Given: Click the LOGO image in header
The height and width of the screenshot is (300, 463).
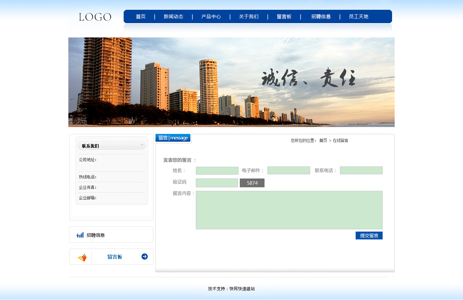Looking at the screenshot, I should pos(95,17).
